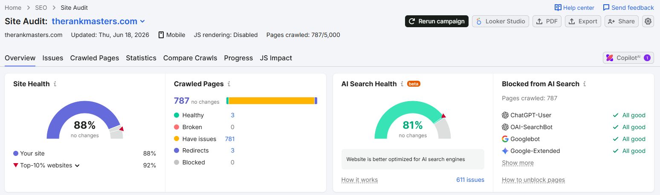This screenshot has width=660, height=195.
Task: Click the AI Search Health 81% gauge
Action: coord(412,120)
